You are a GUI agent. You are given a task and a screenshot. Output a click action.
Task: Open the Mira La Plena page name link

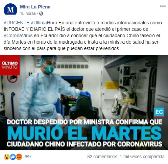tap(35, 7)
